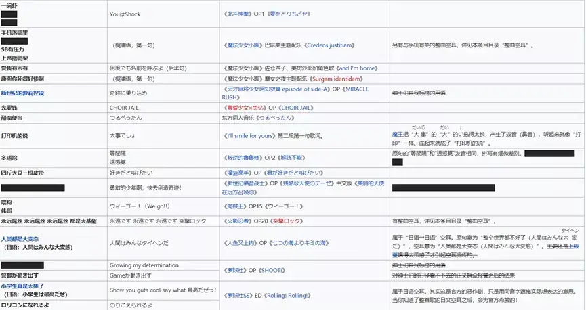Follow the 《残酷な天使のテーゼ》 link

tap(307, 183)
